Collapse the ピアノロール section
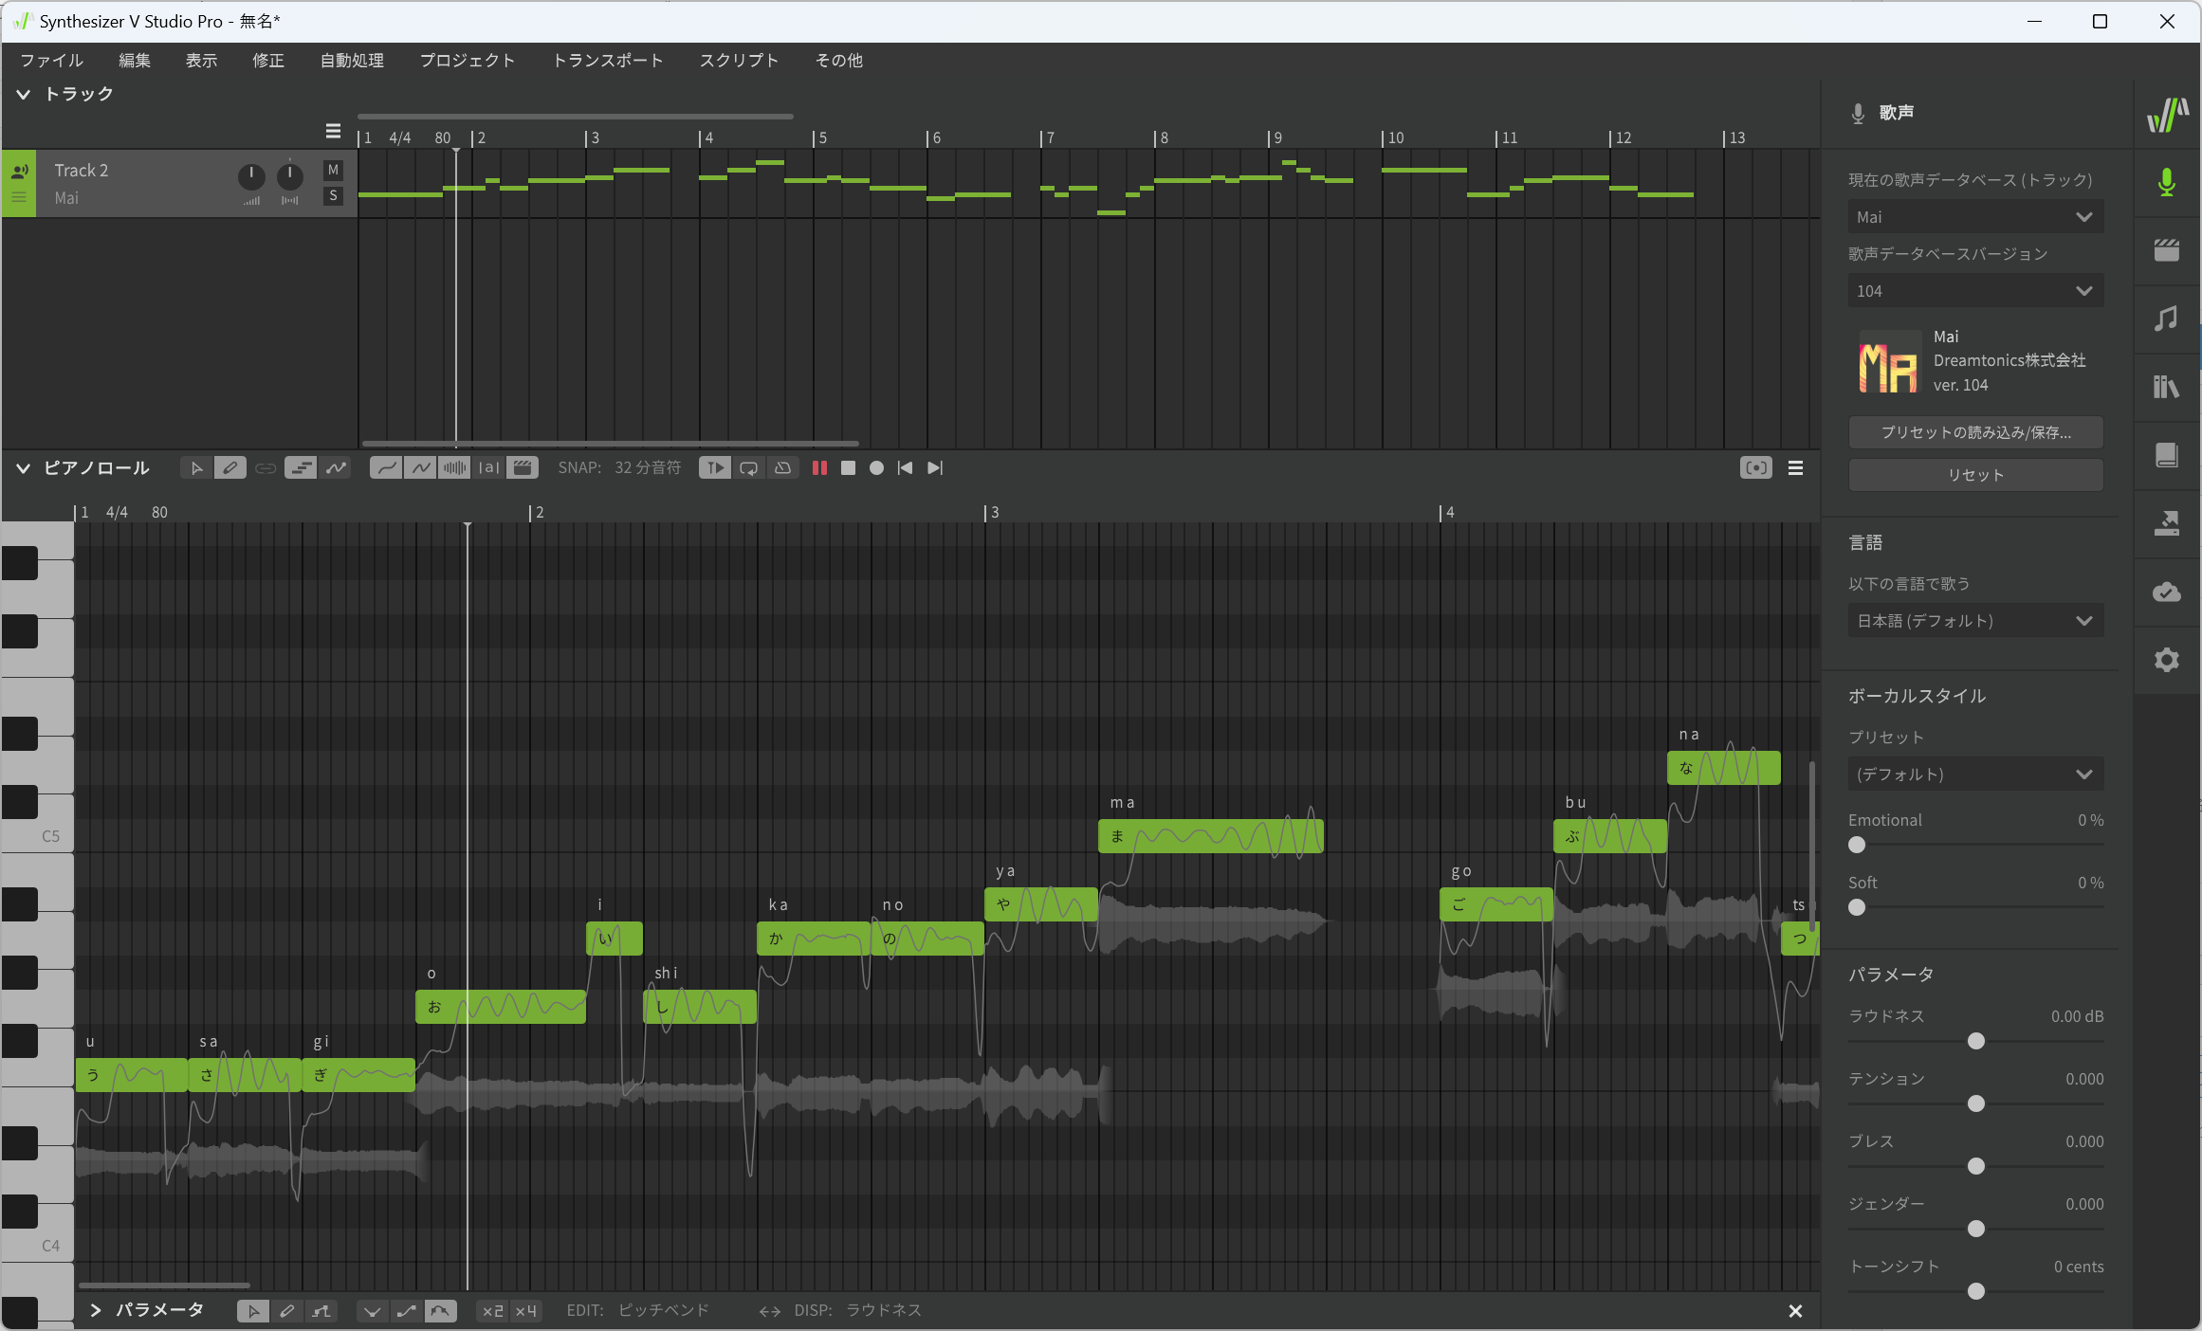This screenshot has width=2202, height=1331. (x=24, y=468)
